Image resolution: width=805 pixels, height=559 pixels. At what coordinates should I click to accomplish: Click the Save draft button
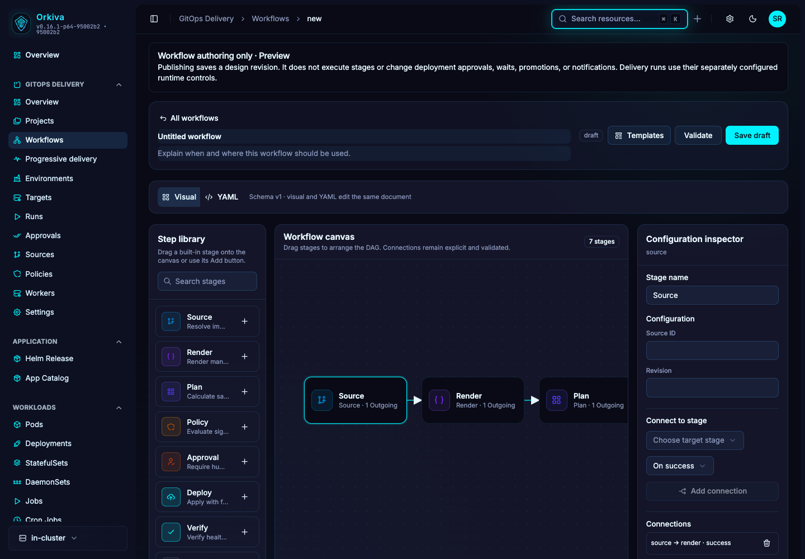[752, 135]
